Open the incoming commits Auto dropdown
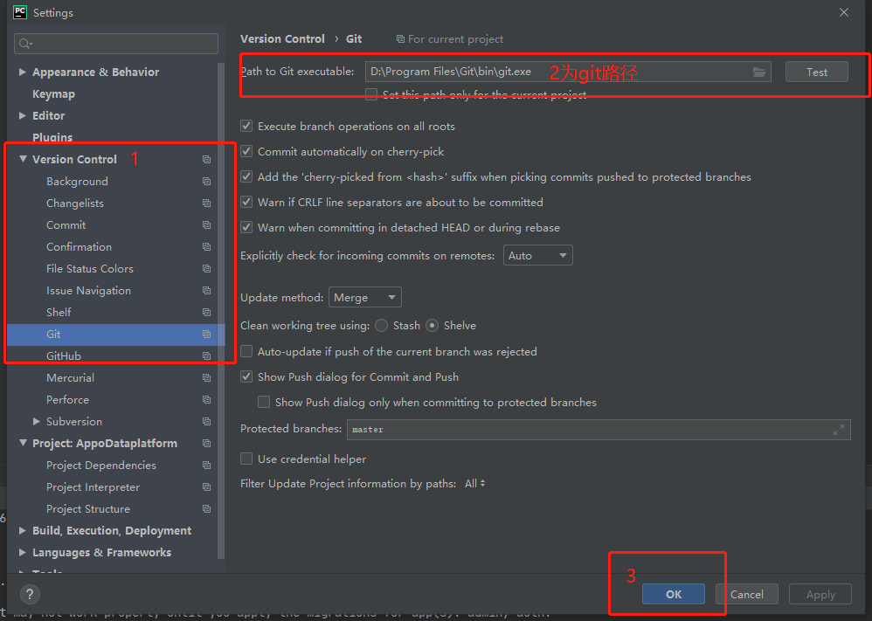The width and height of the screenshot is (872, 621). (537, 255)
